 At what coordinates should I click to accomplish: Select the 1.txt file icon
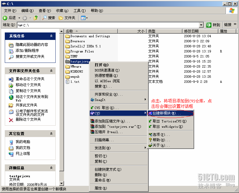67,82
